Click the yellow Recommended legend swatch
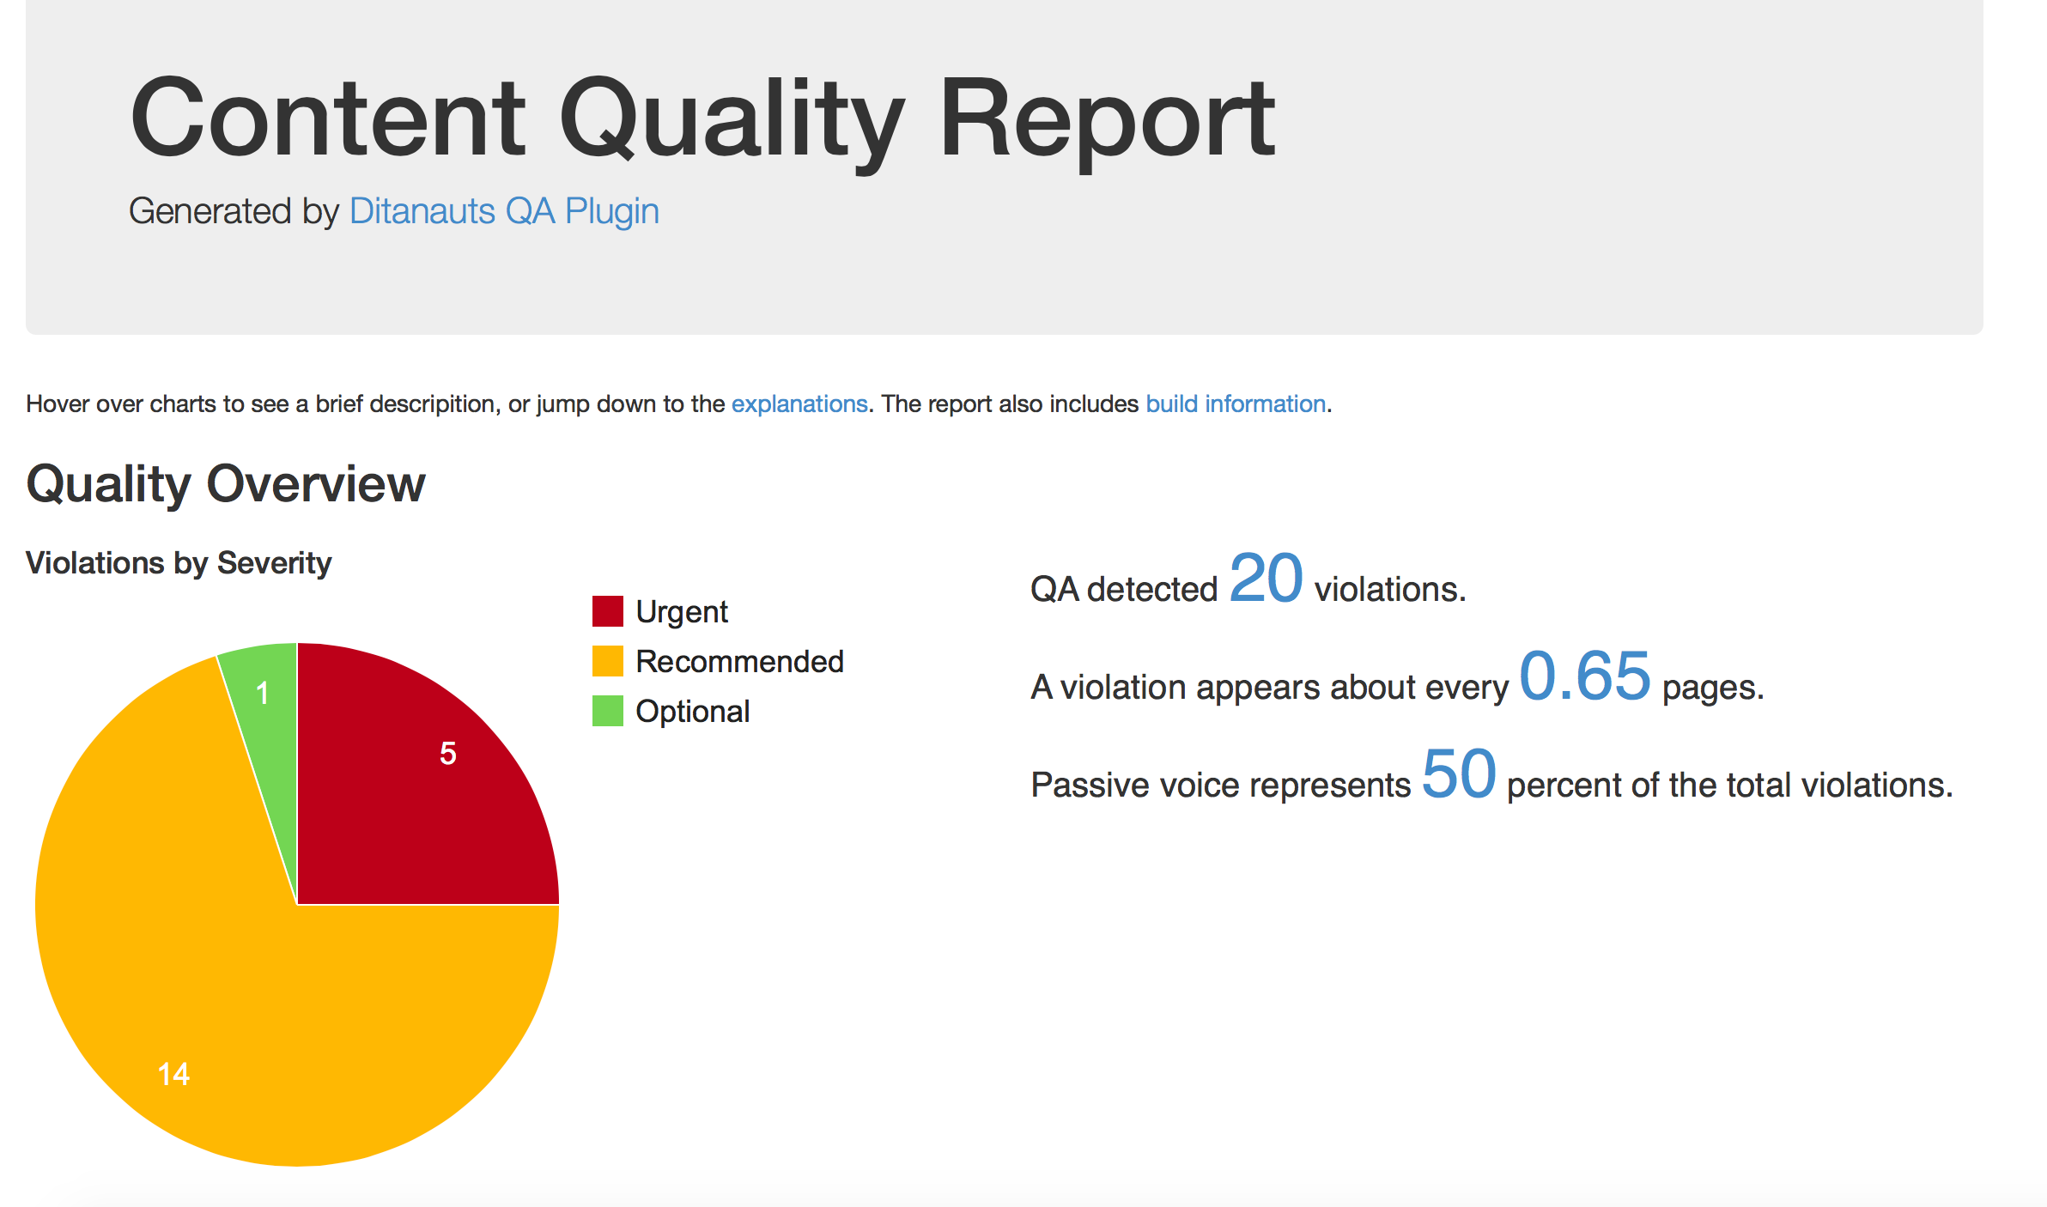 (x=607, y=661)
